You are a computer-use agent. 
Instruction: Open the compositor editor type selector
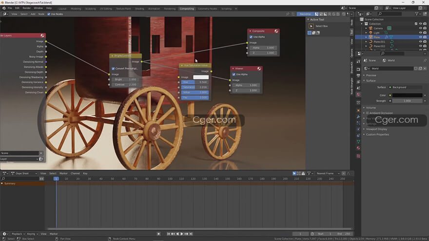(5, 14)
